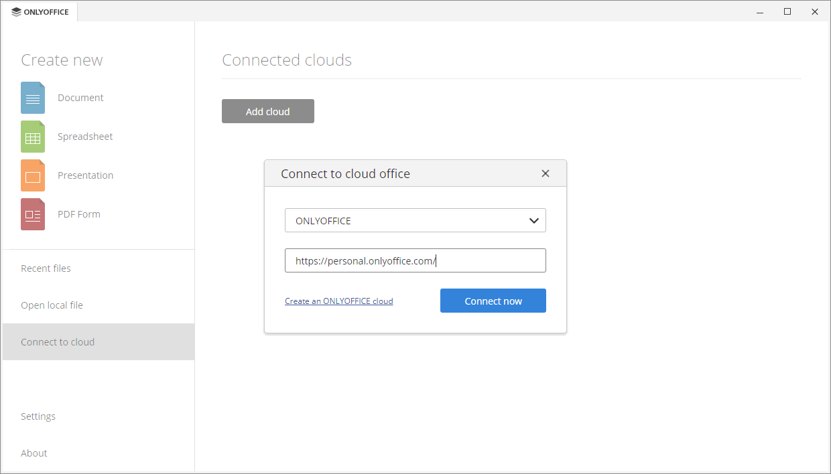Click the red PDF Form file icon
The image size is (831, 474).
33,214
